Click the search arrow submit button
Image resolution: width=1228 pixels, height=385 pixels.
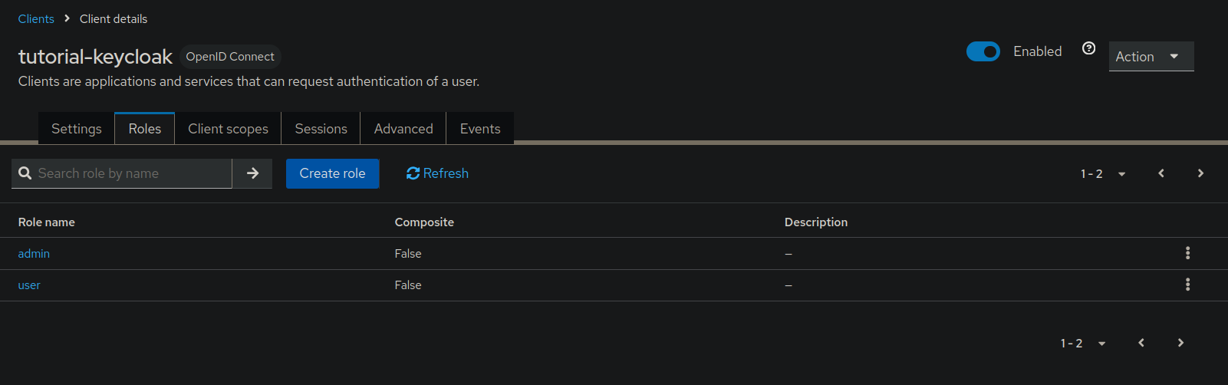(x=252, y=173)
